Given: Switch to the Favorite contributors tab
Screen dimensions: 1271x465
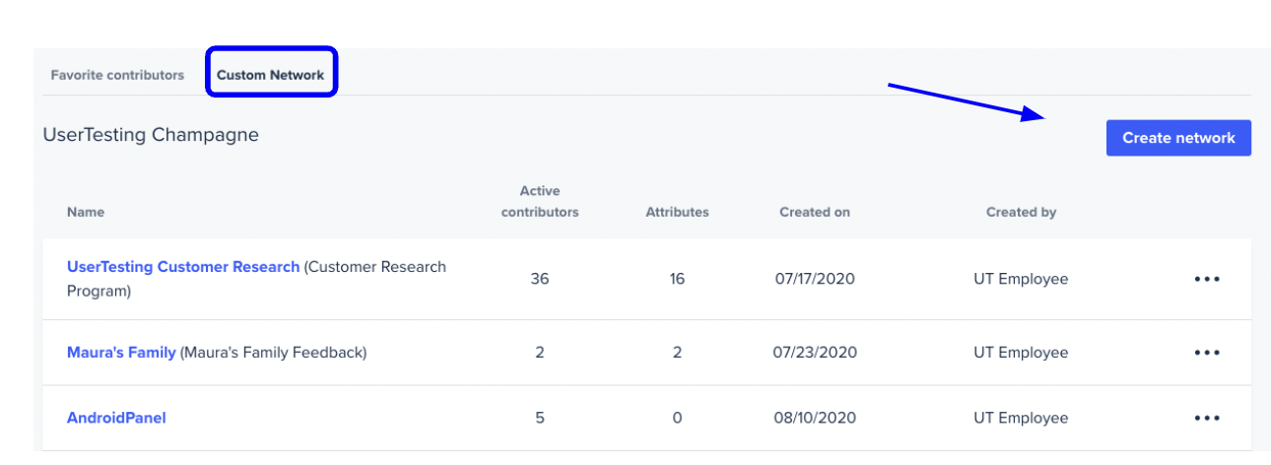Looking at the screenshot, I should pyautogui.click(x=117, y=75).
